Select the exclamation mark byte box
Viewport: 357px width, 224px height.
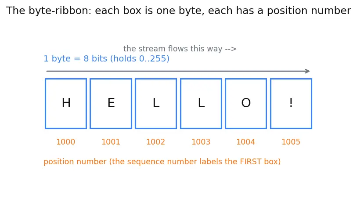[291, 104]
